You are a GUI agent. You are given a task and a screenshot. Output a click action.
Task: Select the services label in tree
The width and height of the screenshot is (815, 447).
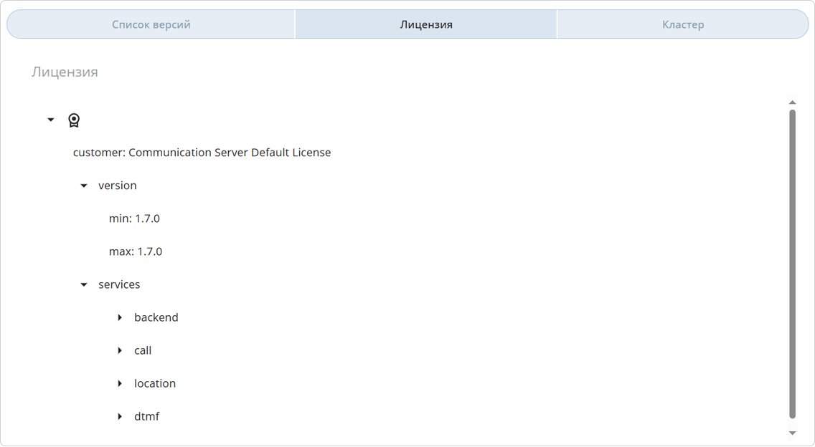point(119,284)
